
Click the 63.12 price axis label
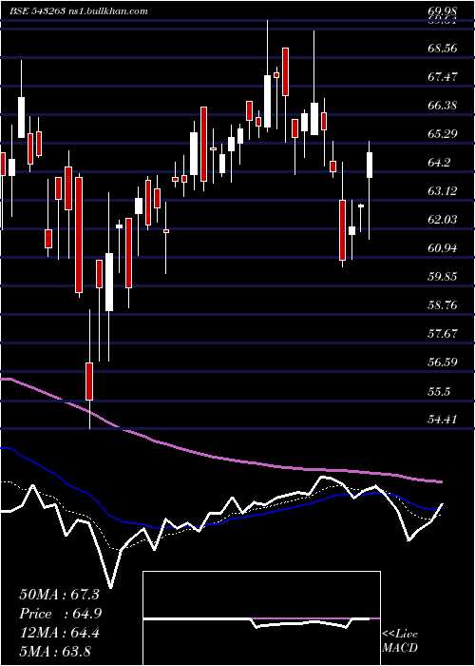[x=443, y=191]
